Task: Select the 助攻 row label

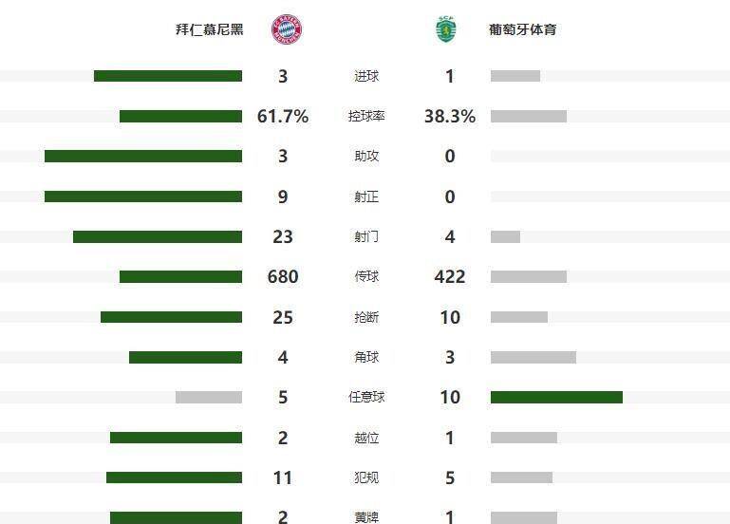Action: 365,157
